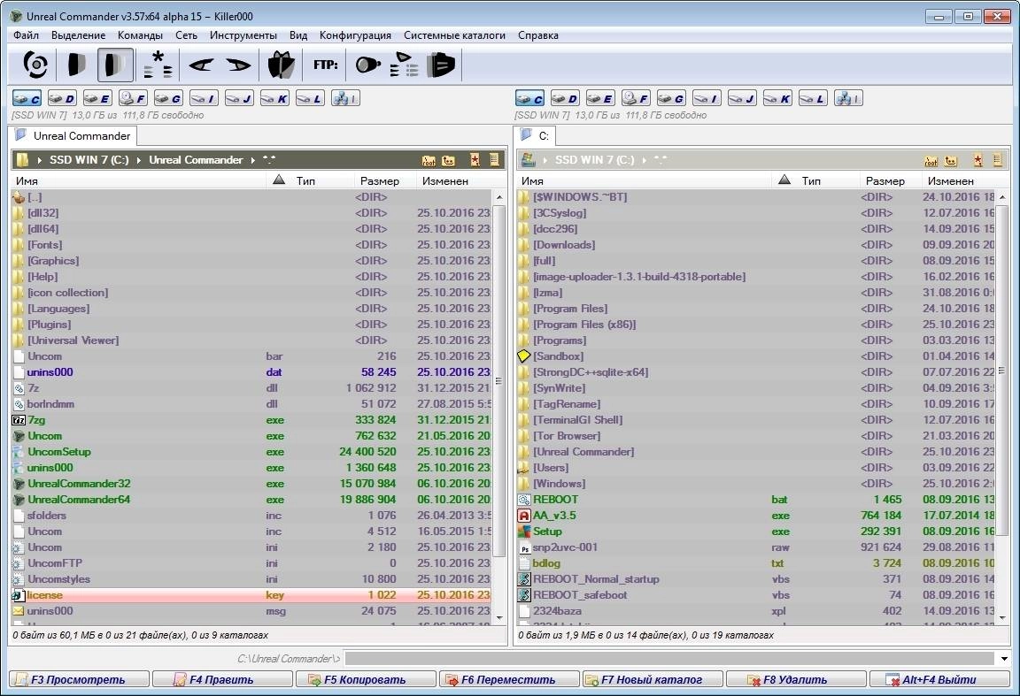Open the Команды menu
1020x696 pixels.
point(140,35)
